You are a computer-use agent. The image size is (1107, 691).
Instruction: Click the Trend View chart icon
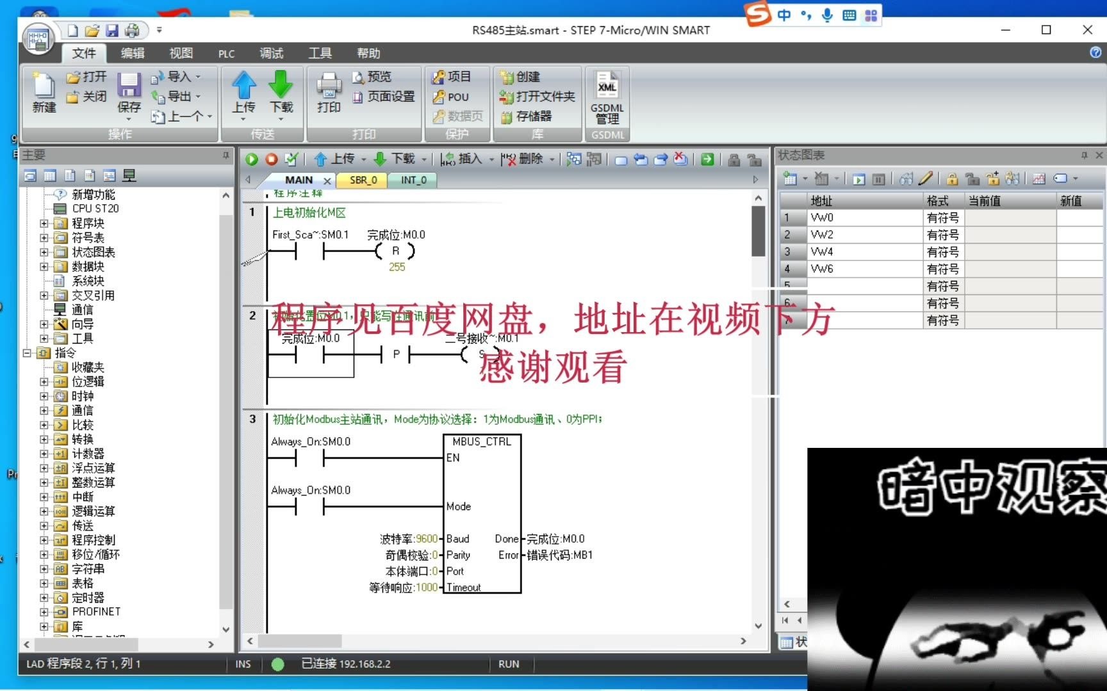click(x=1038, y=179)
